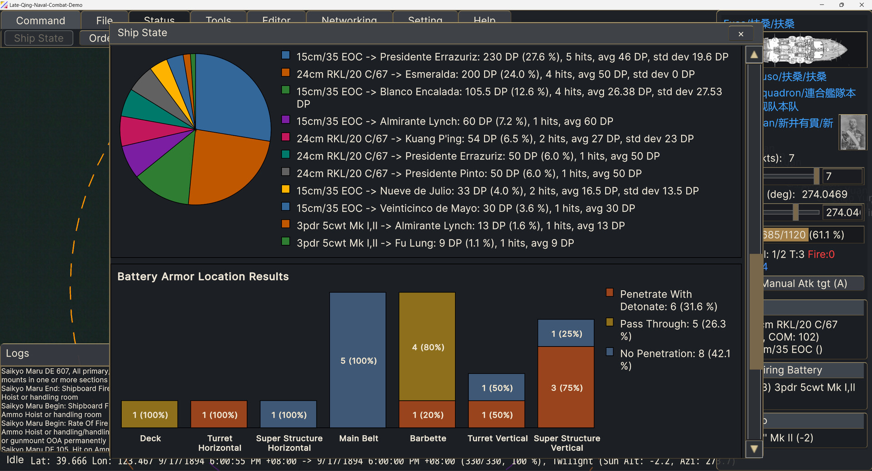872x471 pixels.
Task: Click the heading input field showing 274.04
Action: tap(843, 212)
